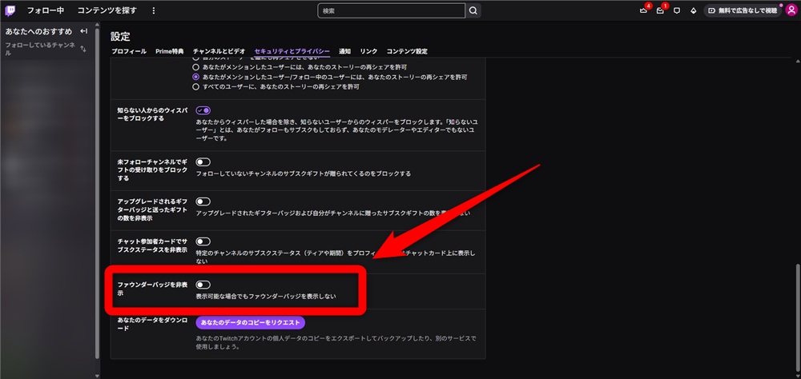The height and width of the screenshot is (379, 801).
Task: Collapse the sidebar with the arrow icon
Action: coord(84,32)
